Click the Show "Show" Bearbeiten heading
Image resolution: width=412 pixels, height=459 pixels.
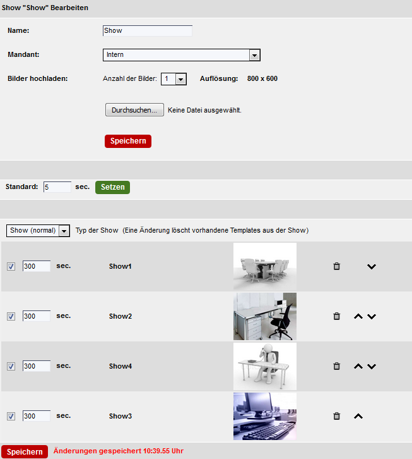[x=45, y=8]
